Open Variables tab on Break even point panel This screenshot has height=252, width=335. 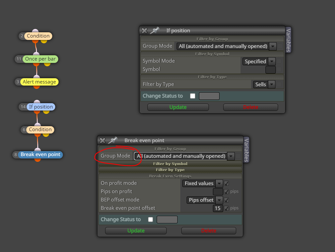click(x=246, y=150)
